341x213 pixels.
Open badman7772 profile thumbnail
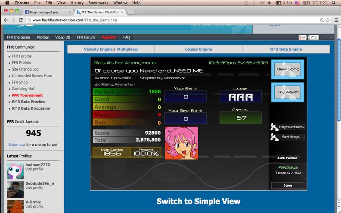coord(15,171)
